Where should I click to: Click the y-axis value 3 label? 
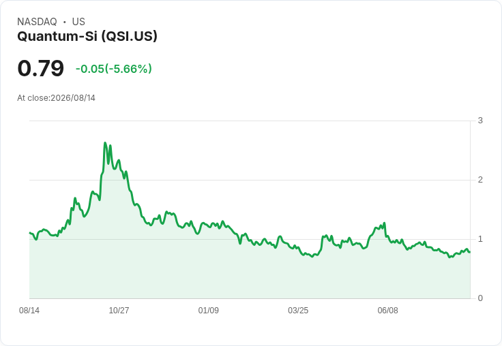point(480,121)
